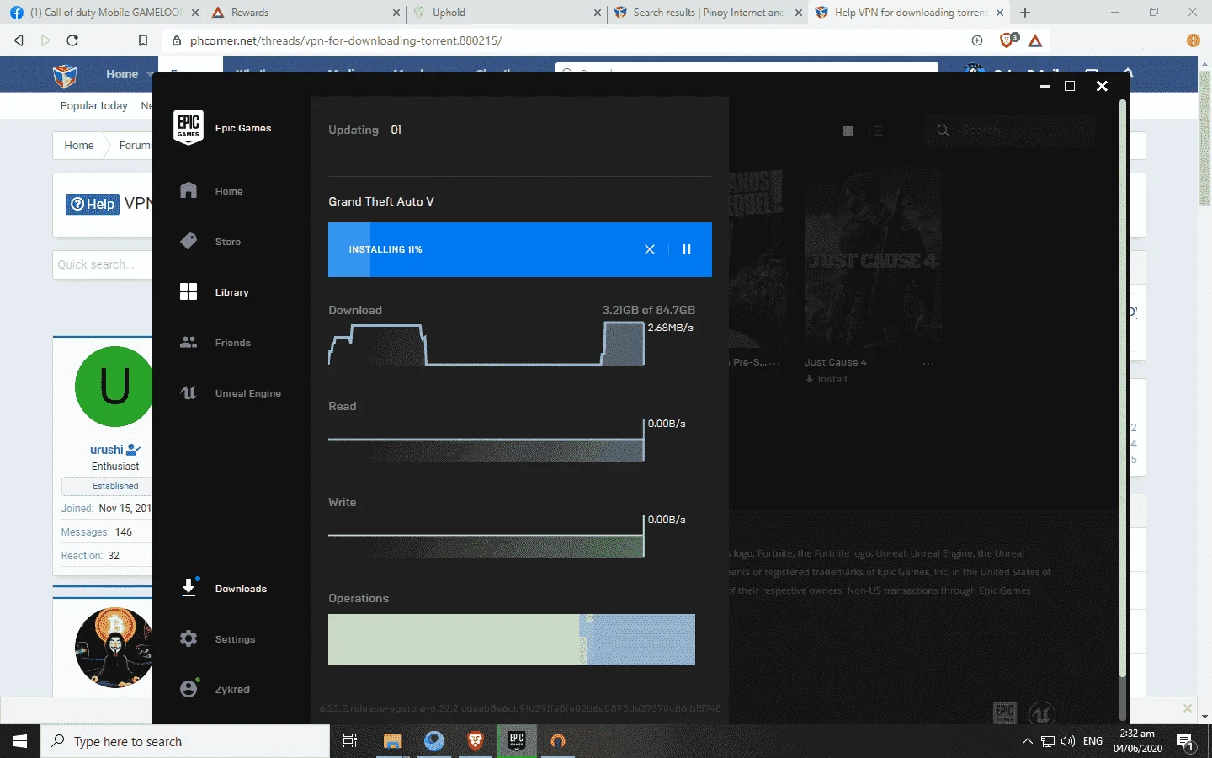This screenshot has height=758, width=1212.
Task: Open File Explorer from taskbar
Action: pyautogui.click(x=392, y=741)
